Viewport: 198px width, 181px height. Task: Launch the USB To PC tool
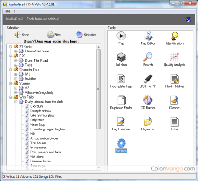[x=148, y=81]
